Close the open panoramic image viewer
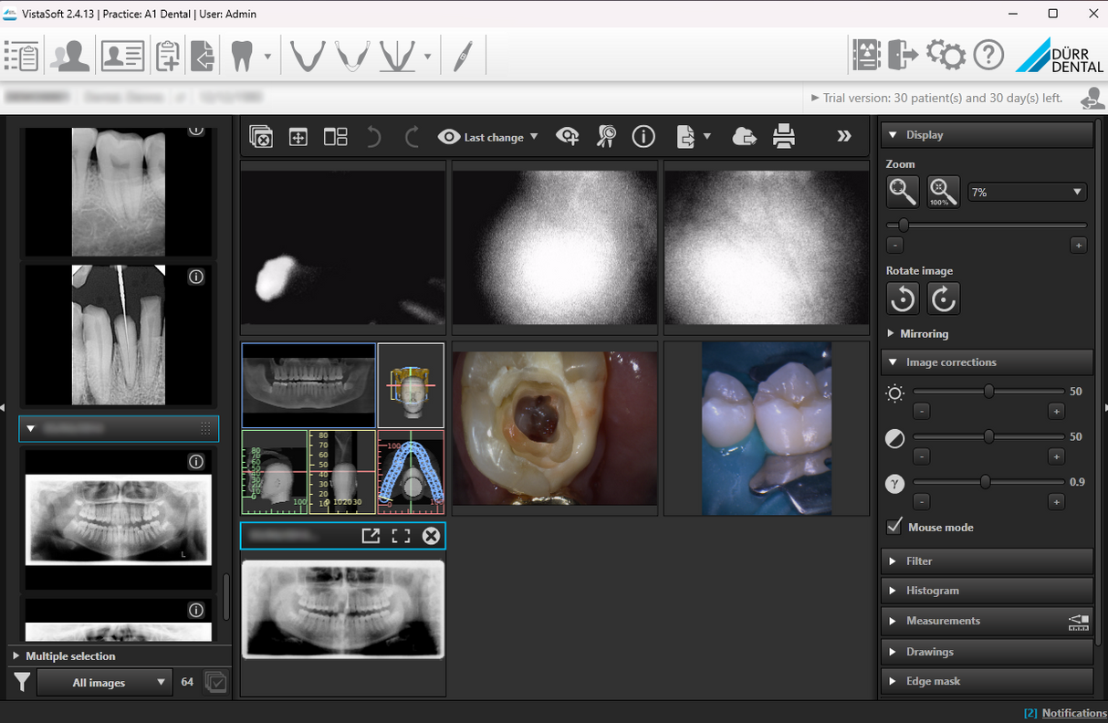1108x723 pixels. pos(431,536)
